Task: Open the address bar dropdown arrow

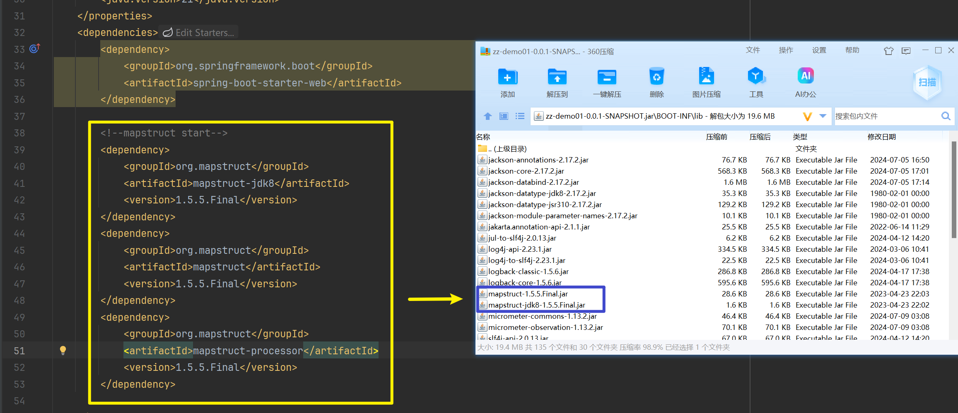Action: click(823, 116)
